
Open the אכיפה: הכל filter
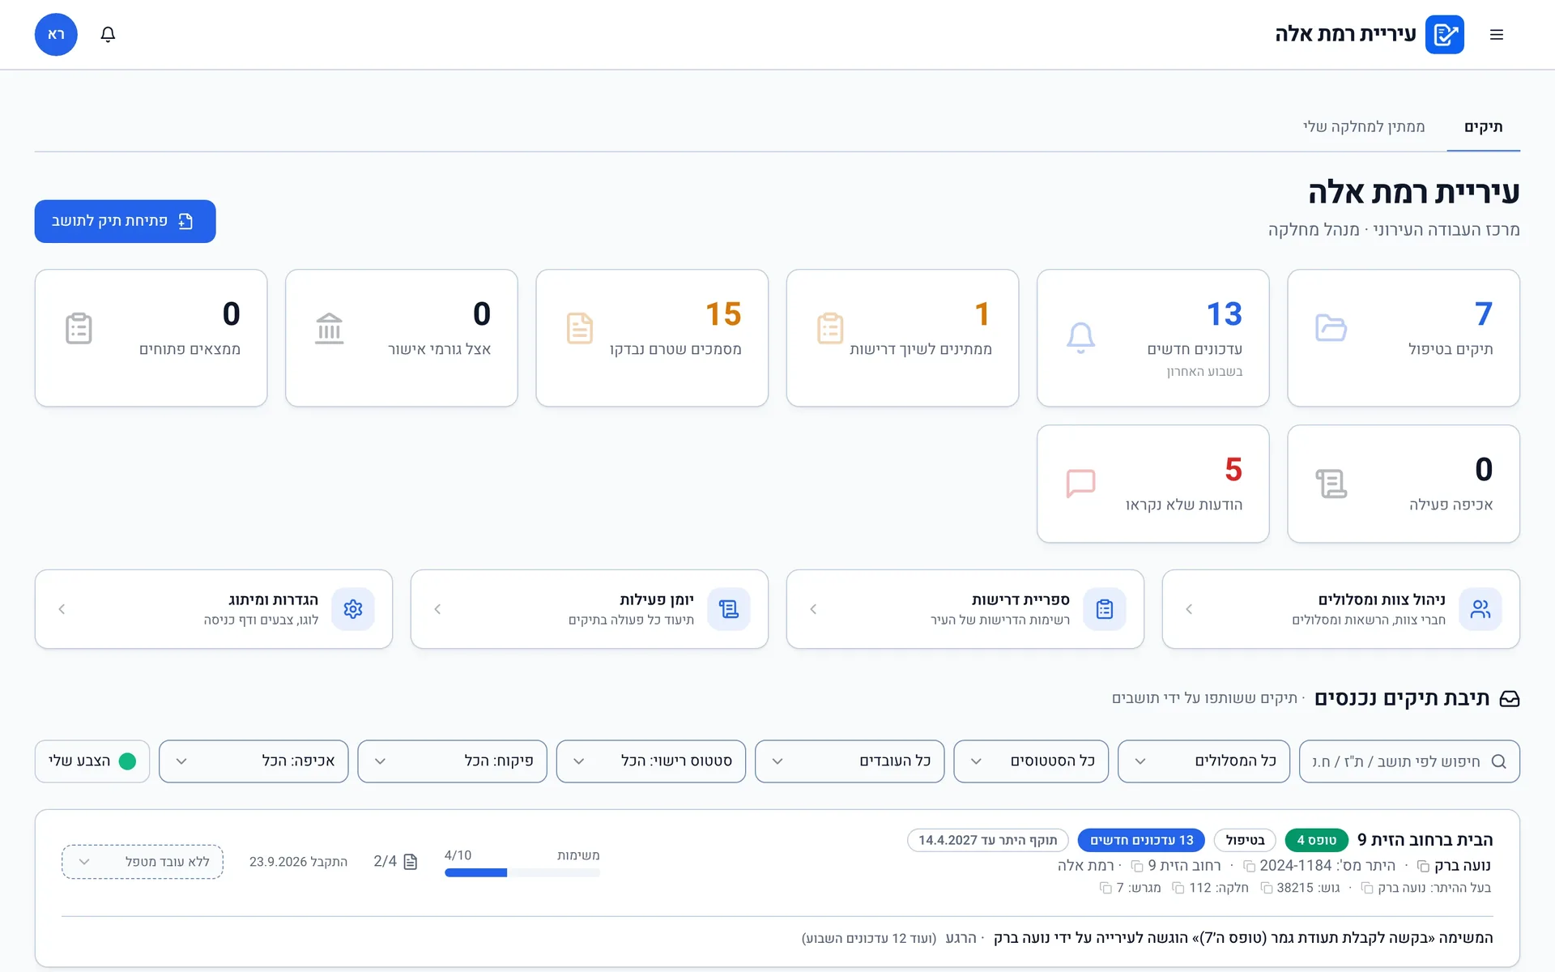point(253,761)
